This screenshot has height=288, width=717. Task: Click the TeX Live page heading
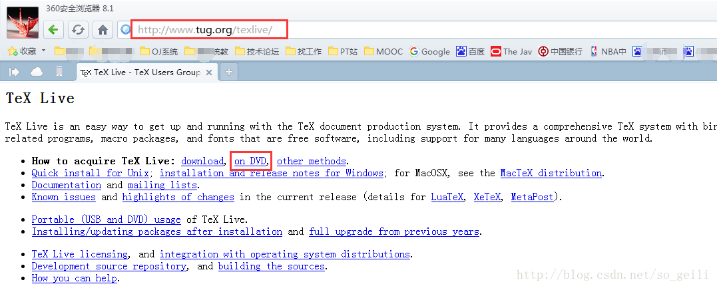(40, 98)
